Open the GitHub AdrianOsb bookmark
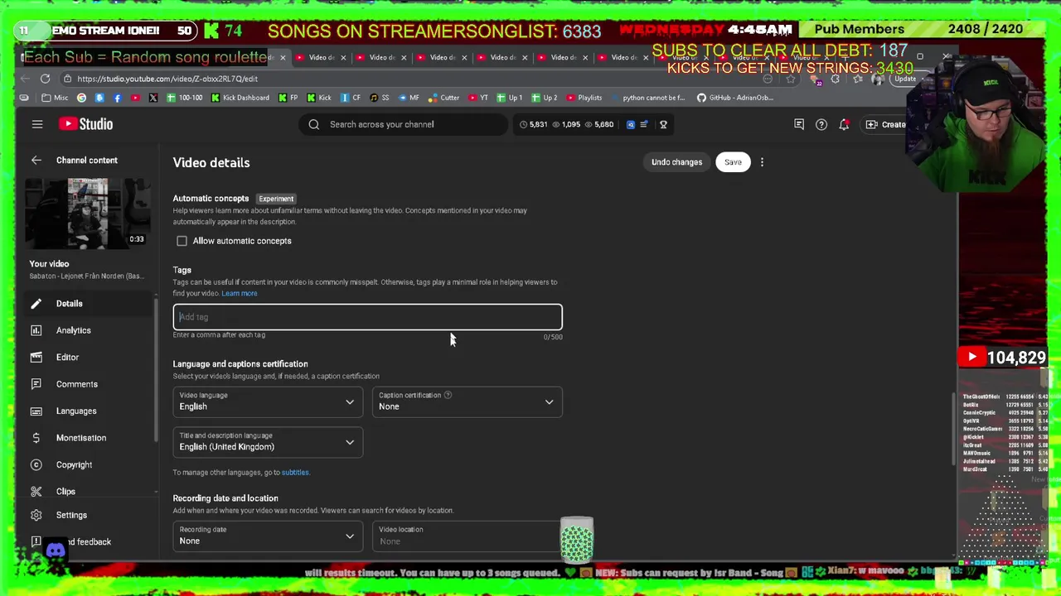 [x=734, y=98]
